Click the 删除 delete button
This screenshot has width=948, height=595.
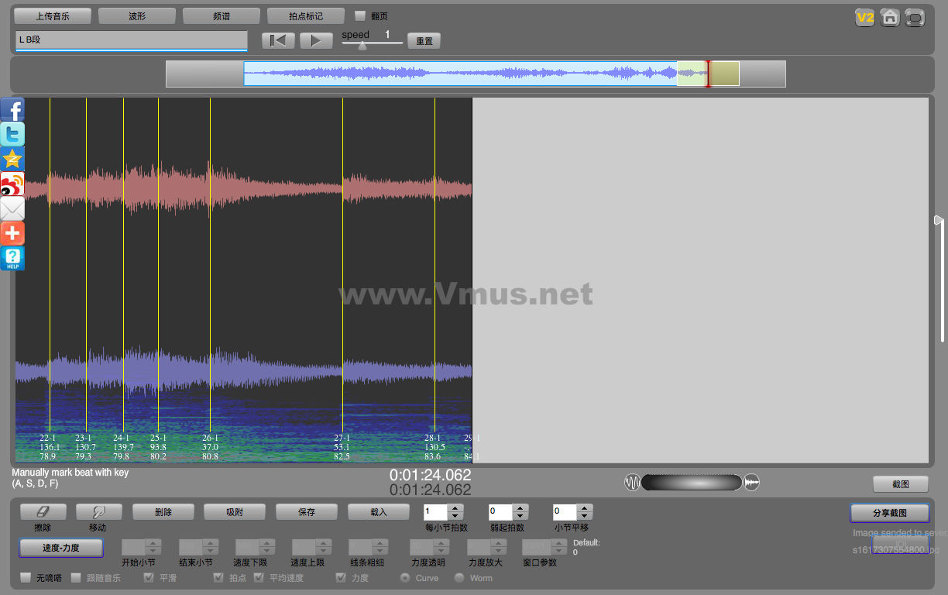163,512
